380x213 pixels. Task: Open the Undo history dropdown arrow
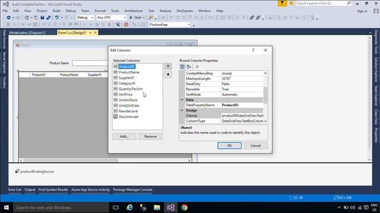point(62,18)
